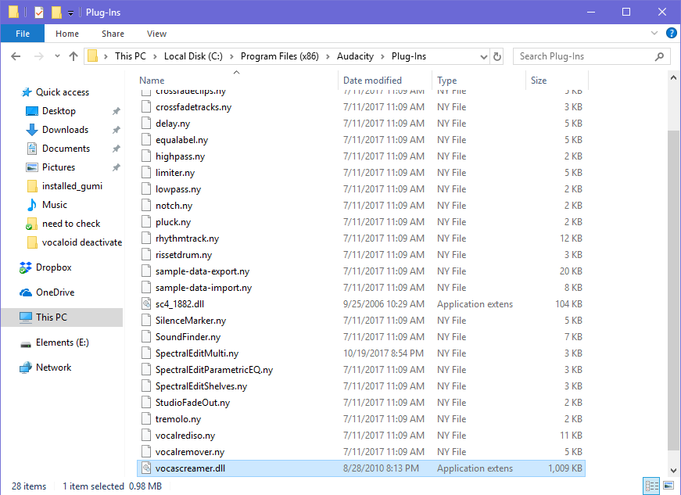
Task: Refresh the Plug-Ins folder view
Action: pos(497,56)
